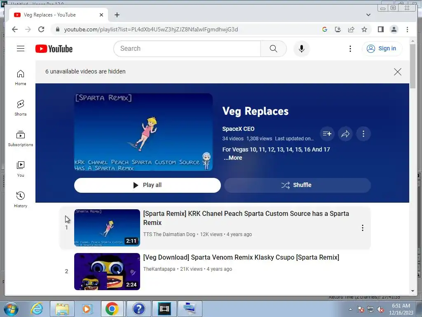Open KRK Chanel Peach Sparta Remix thumbnail

(107, 228)
